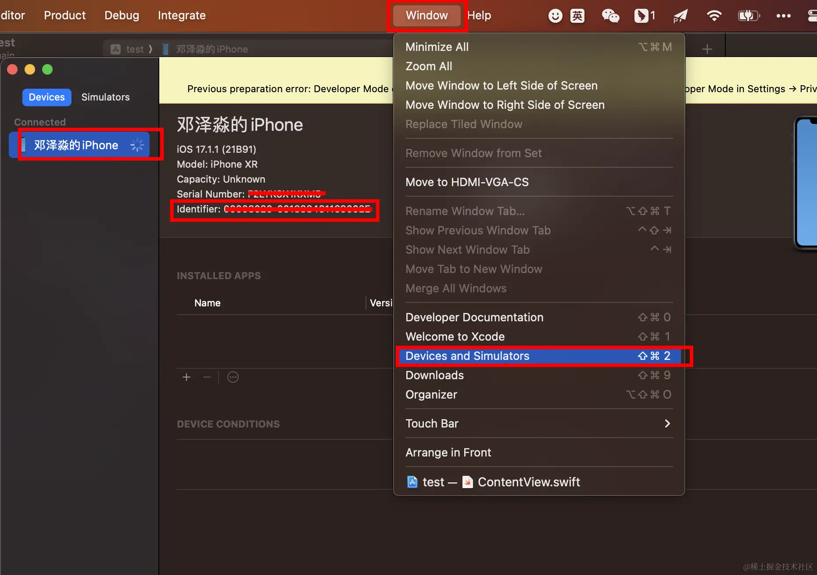Screen dimensions: 817x575
Task: Open the Product menu
Action: 65,15
